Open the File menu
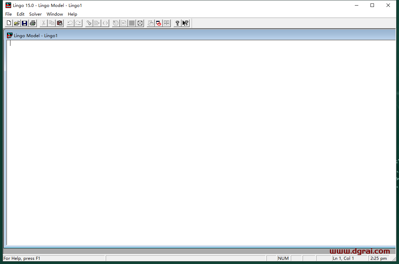Screen dimensions: 399x264 pyautogui.click(x=8, y=14)
